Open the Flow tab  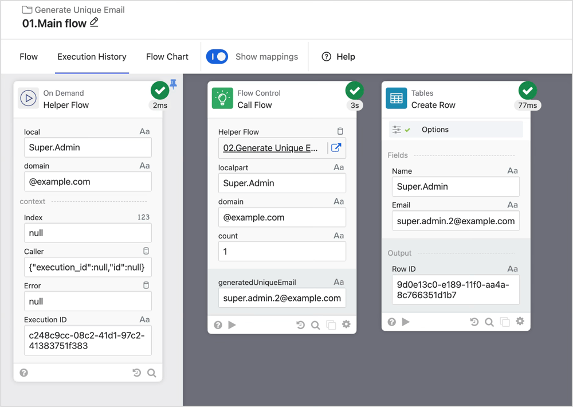click(29, 57)
